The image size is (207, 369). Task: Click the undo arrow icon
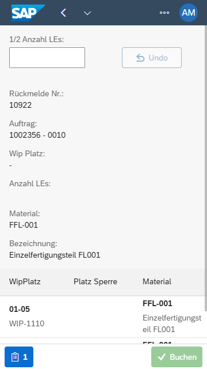pyautogui.click(x=140, y=58)
